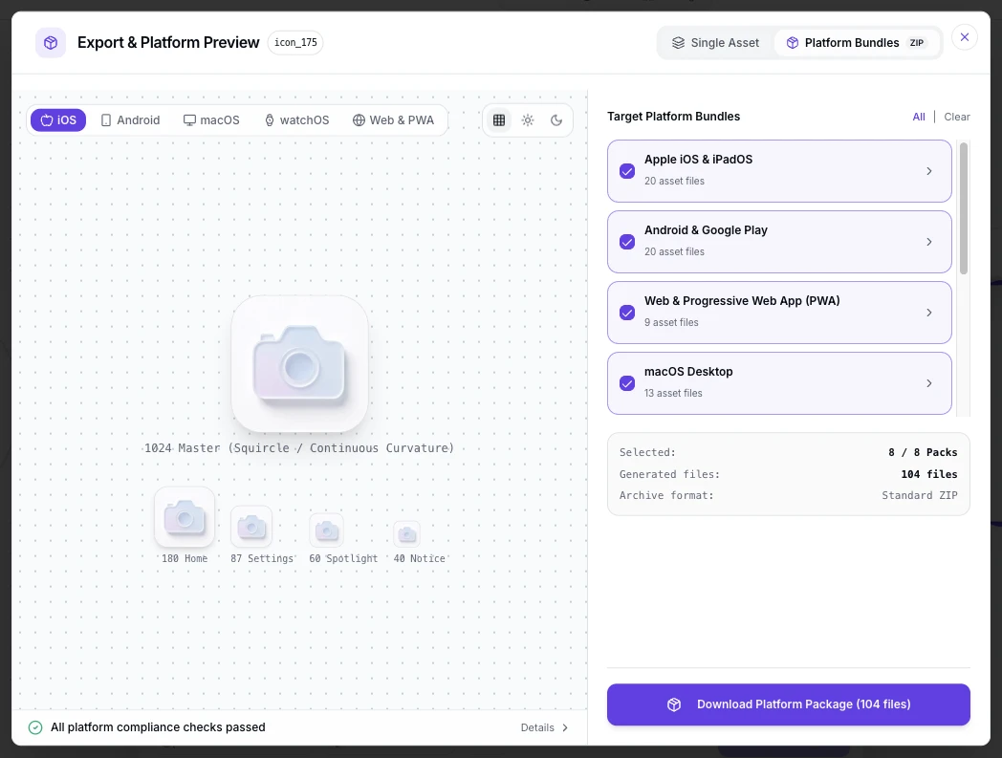Click the "104 files" generated count
Viewport: 1002px width, 758px height.
click(929, 474)
